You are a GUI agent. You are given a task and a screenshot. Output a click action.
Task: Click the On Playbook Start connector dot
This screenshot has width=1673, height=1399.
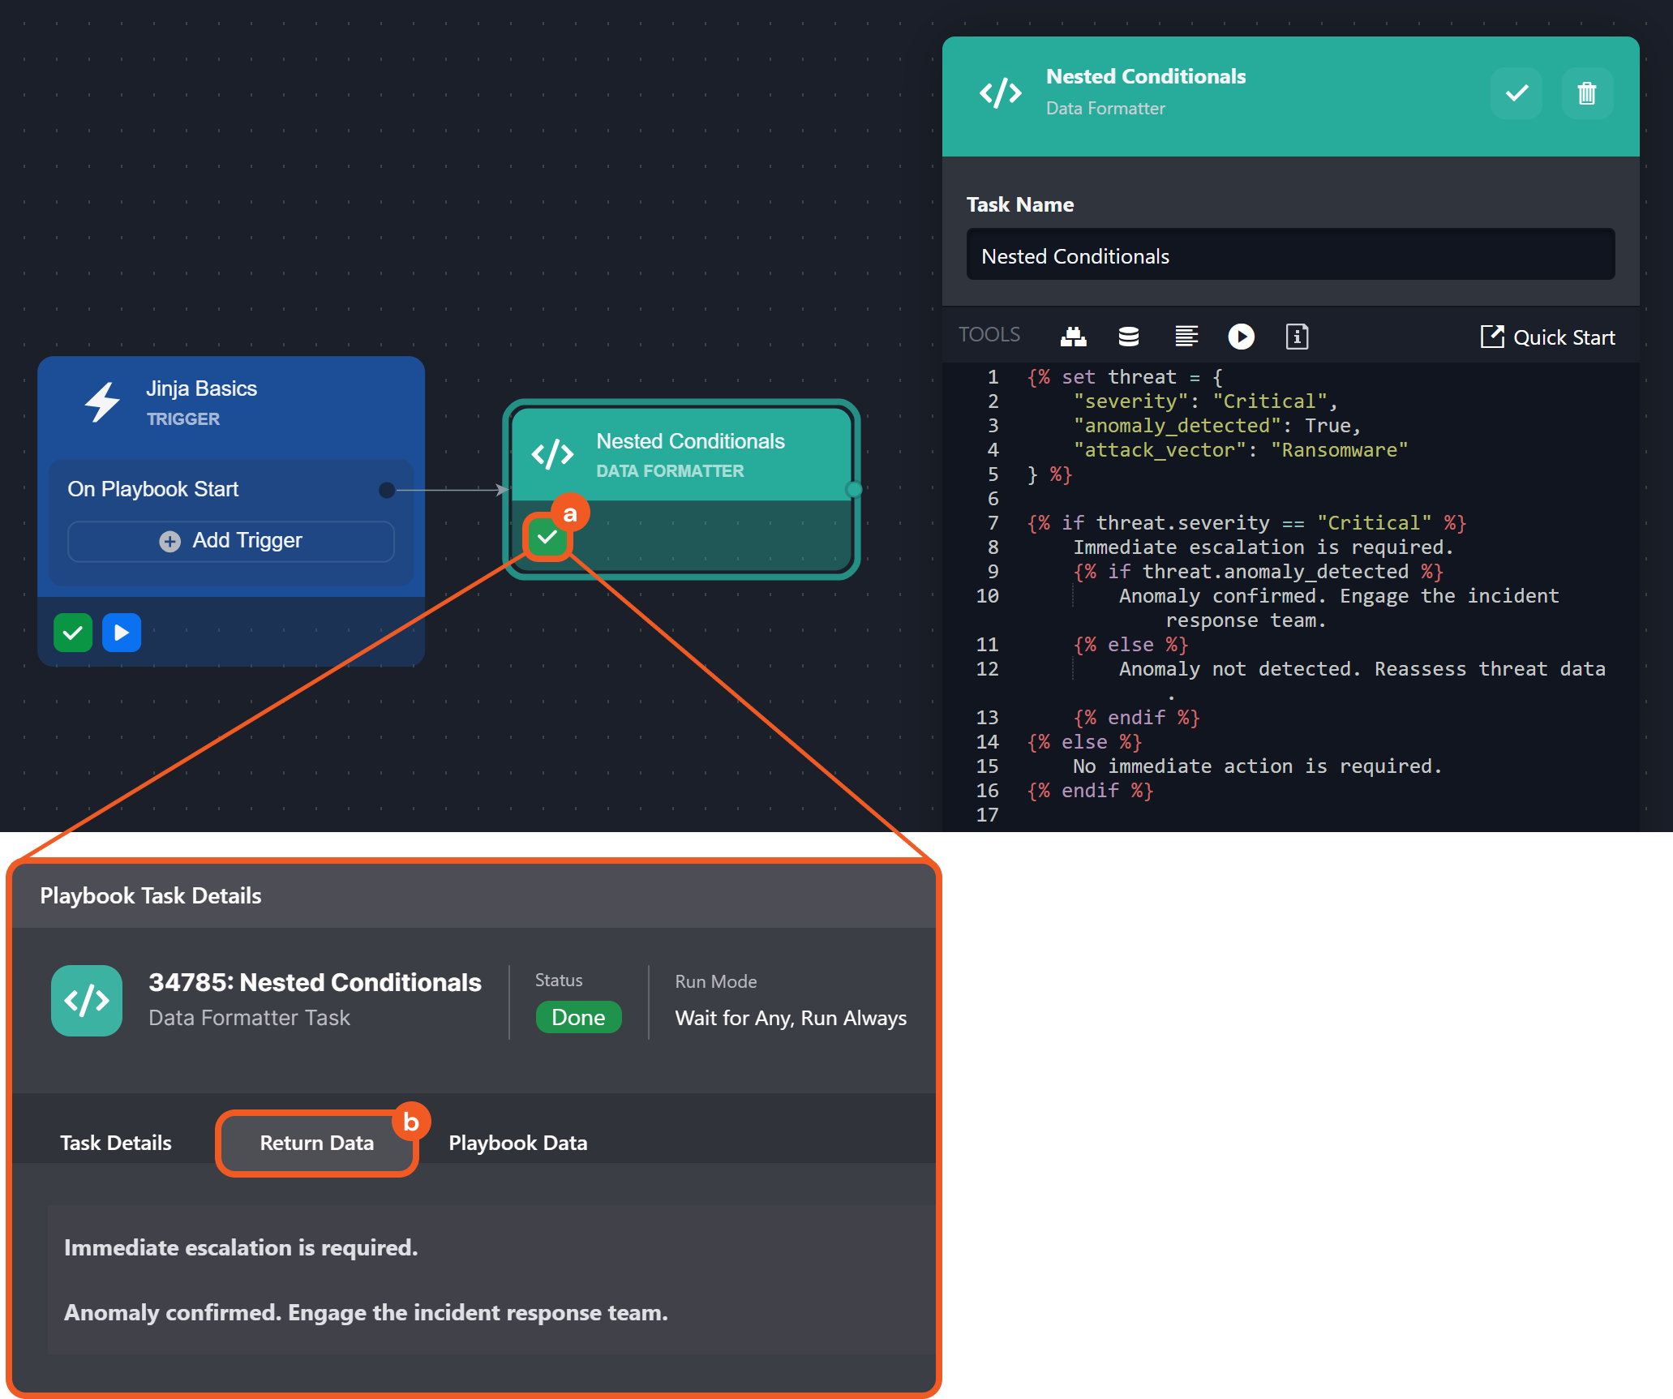[x=387, y=490]
